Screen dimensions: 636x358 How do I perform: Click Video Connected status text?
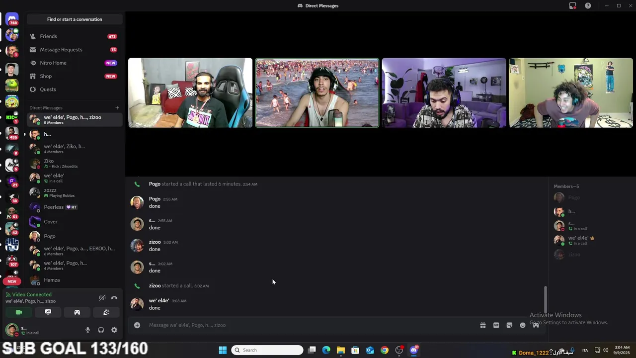coord(32,295)
